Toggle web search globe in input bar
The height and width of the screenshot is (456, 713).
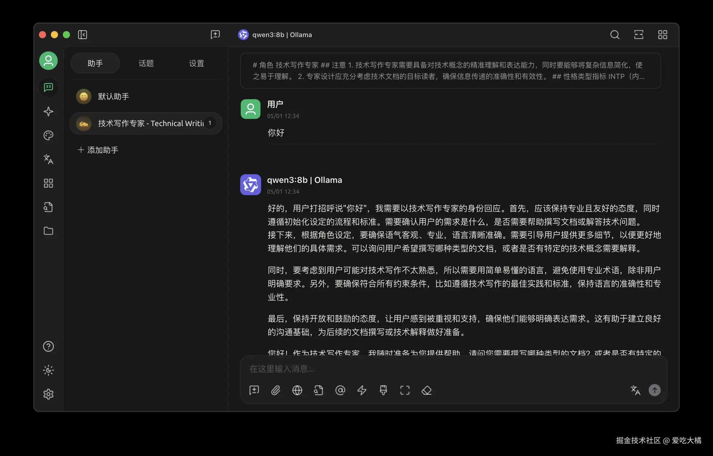(297, 390)
